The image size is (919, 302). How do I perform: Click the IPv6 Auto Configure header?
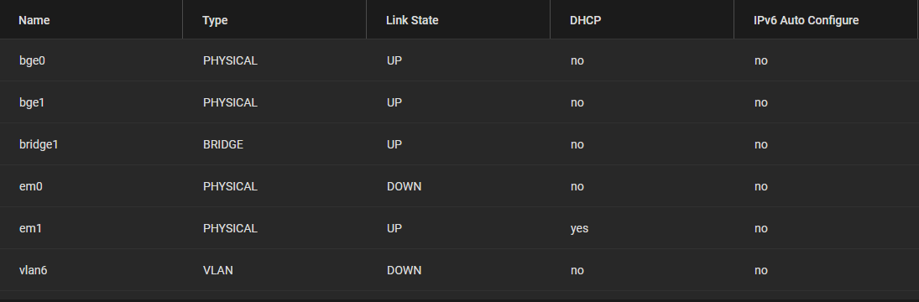point(806,20)
